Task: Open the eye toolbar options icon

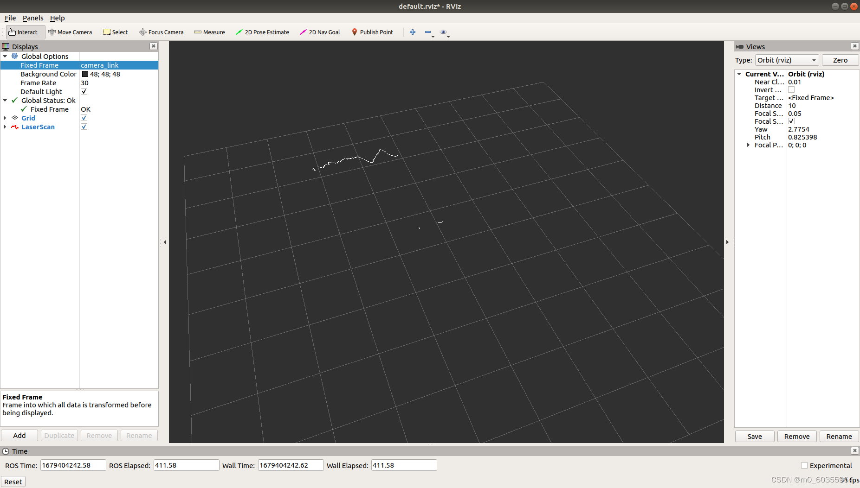Action: point(443,32)
